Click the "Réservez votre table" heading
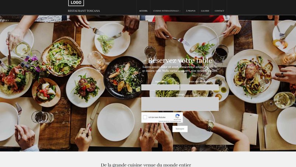296x167 pixels. click(x=180, y=60)
